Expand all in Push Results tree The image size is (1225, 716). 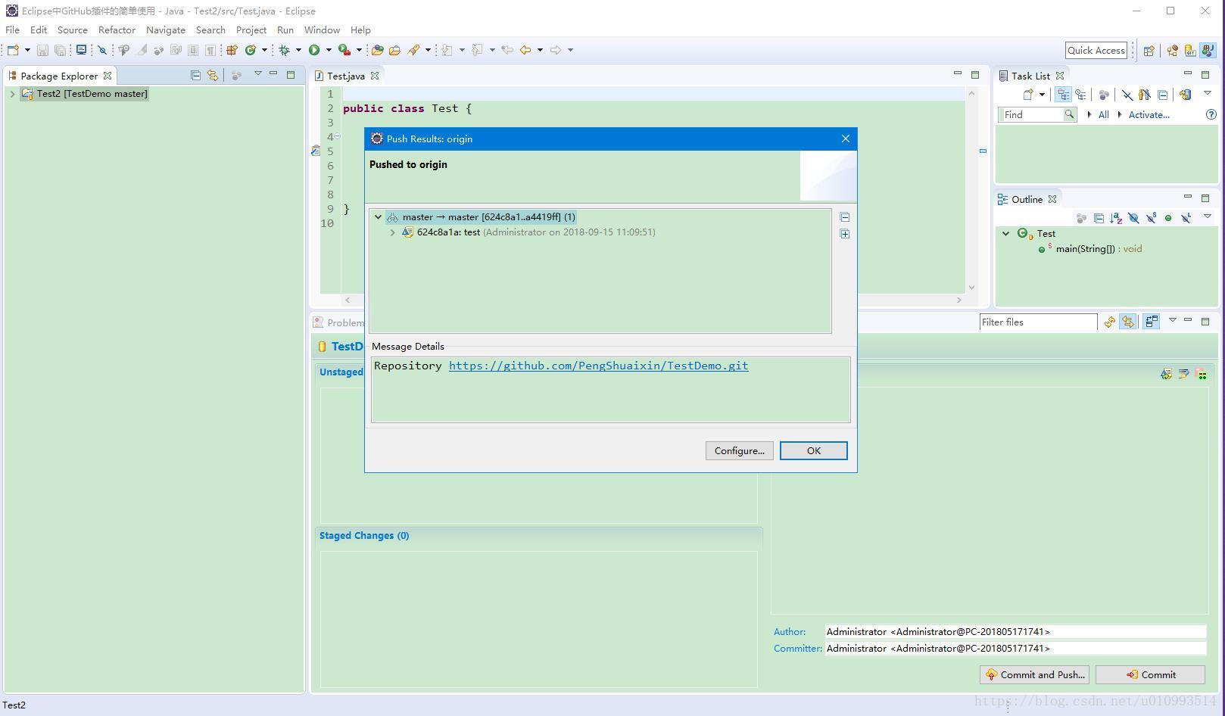tap(845, 234)
